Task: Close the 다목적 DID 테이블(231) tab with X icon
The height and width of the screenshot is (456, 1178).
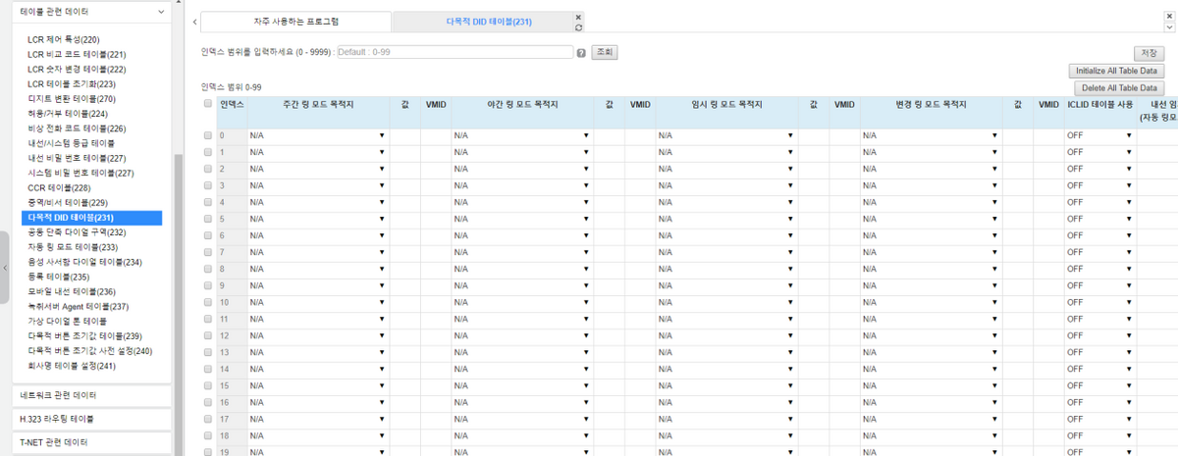Action: [578, 16]
